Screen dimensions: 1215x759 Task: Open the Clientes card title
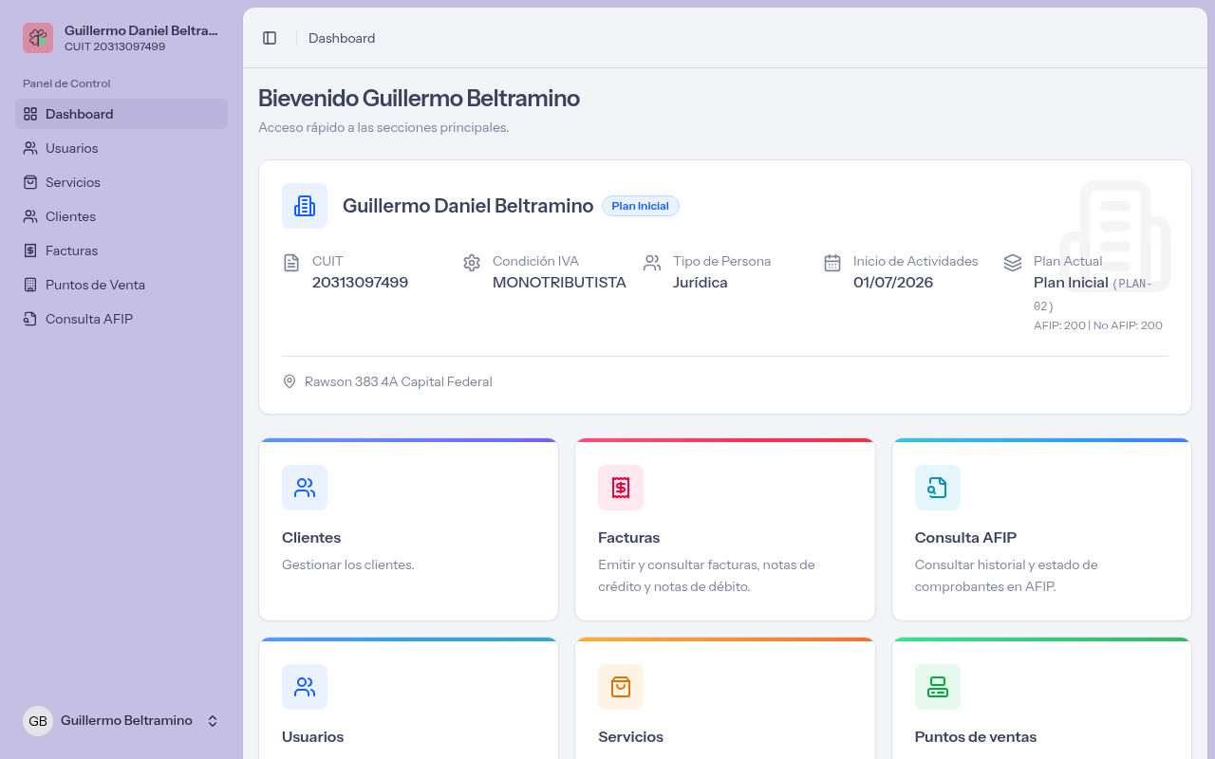click(x=311, y=537)
